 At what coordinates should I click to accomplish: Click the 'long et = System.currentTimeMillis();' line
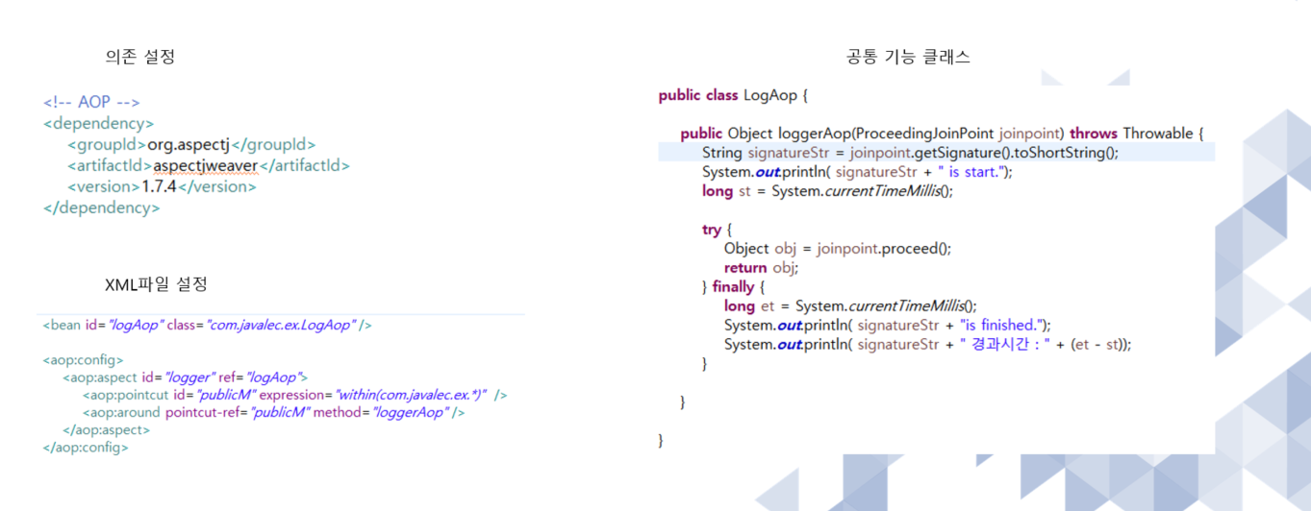[850, 306]
